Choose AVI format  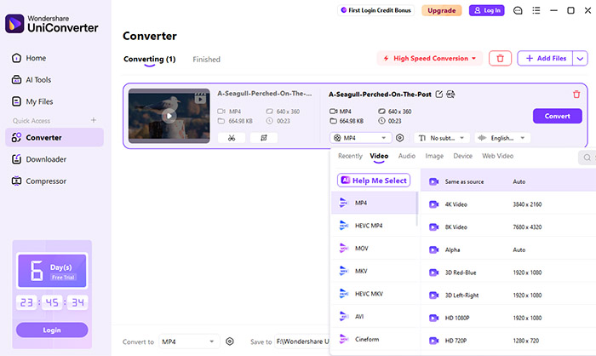point(375,317)
